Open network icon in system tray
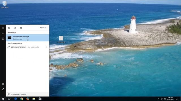 point(162,99)
